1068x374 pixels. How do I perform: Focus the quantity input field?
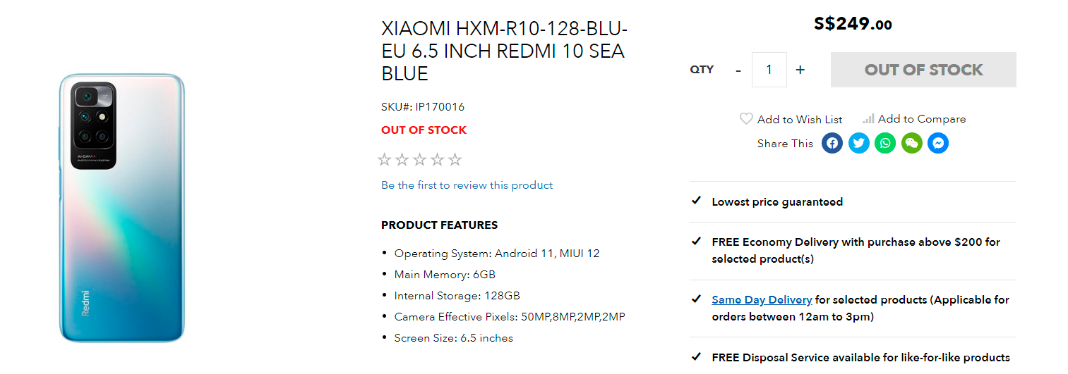769,70
